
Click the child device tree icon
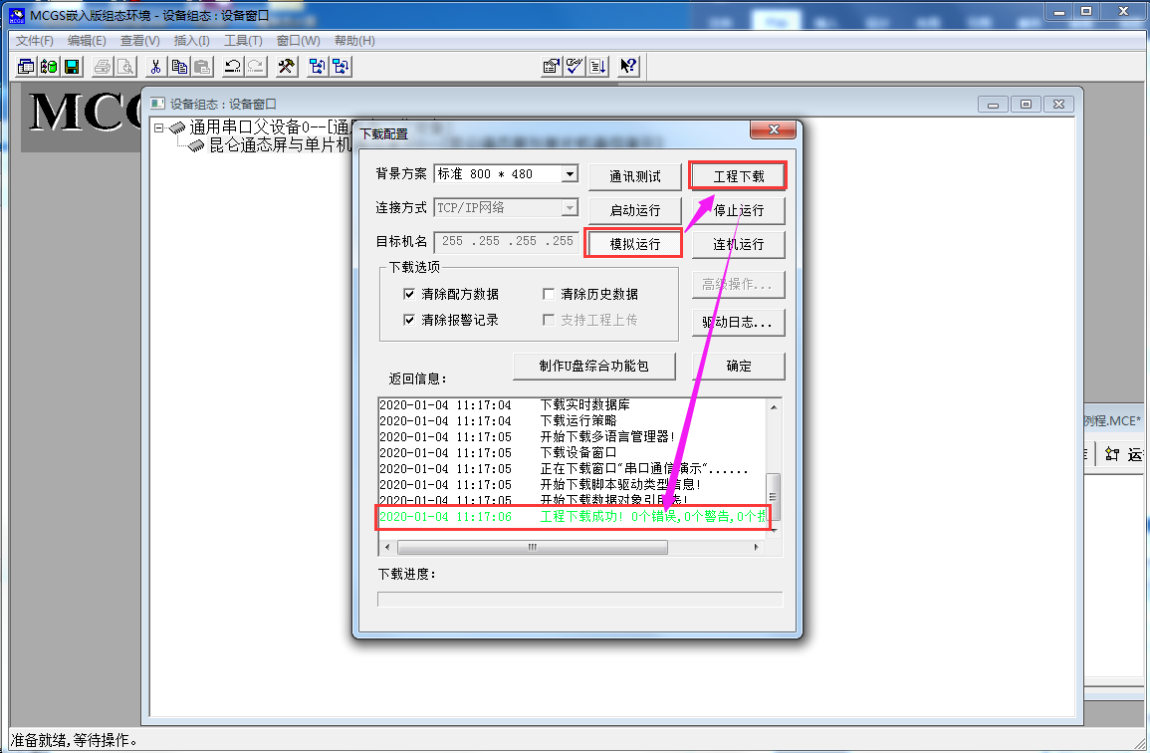coord(196,145)
